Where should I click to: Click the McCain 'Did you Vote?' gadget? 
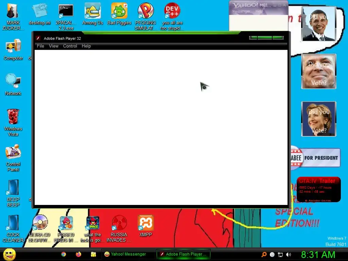click(319, 71)
